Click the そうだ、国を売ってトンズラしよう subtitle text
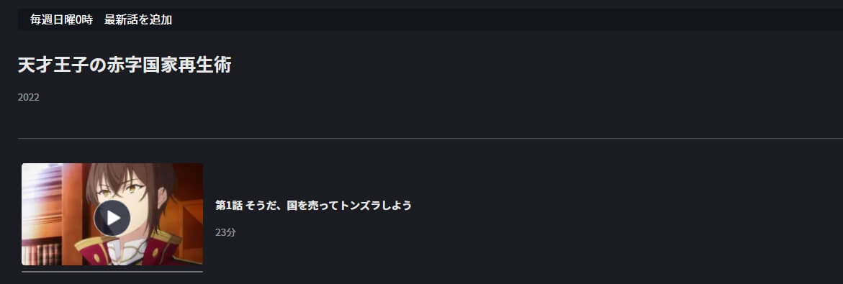 coord(328,205)
